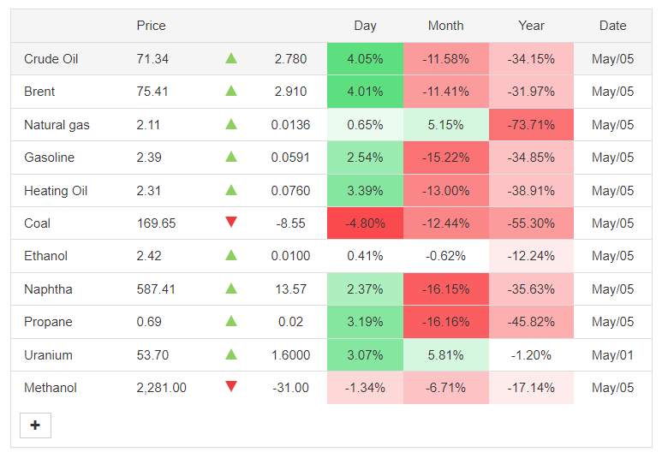
Task: Select Crude Oil price 71.34
Action: (152, 59)
